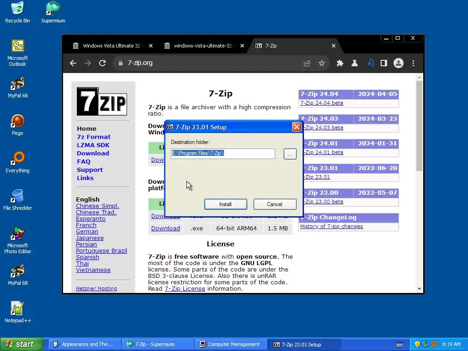Switch language to Esperanto
The width and height of the screenshot is (468, 351).
90,219
